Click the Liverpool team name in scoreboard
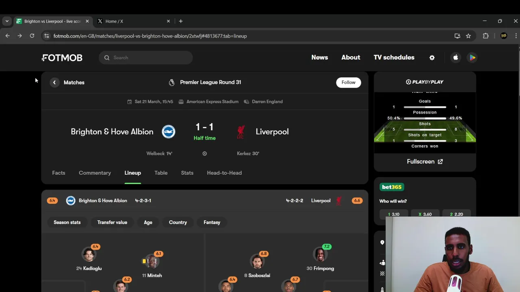520x292 pixels. (272, 132)
